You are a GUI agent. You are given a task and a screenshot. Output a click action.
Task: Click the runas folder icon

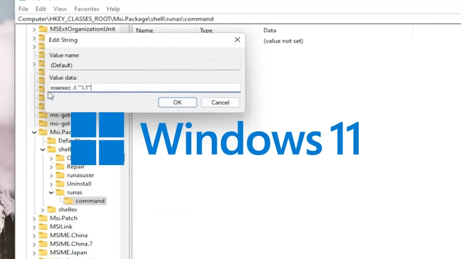[60, 192]
